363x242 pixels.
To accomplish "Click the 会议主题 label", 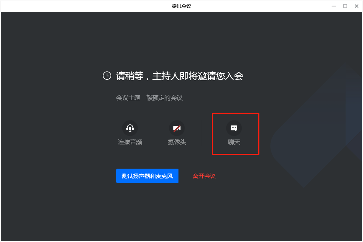I will coord(128,98).
